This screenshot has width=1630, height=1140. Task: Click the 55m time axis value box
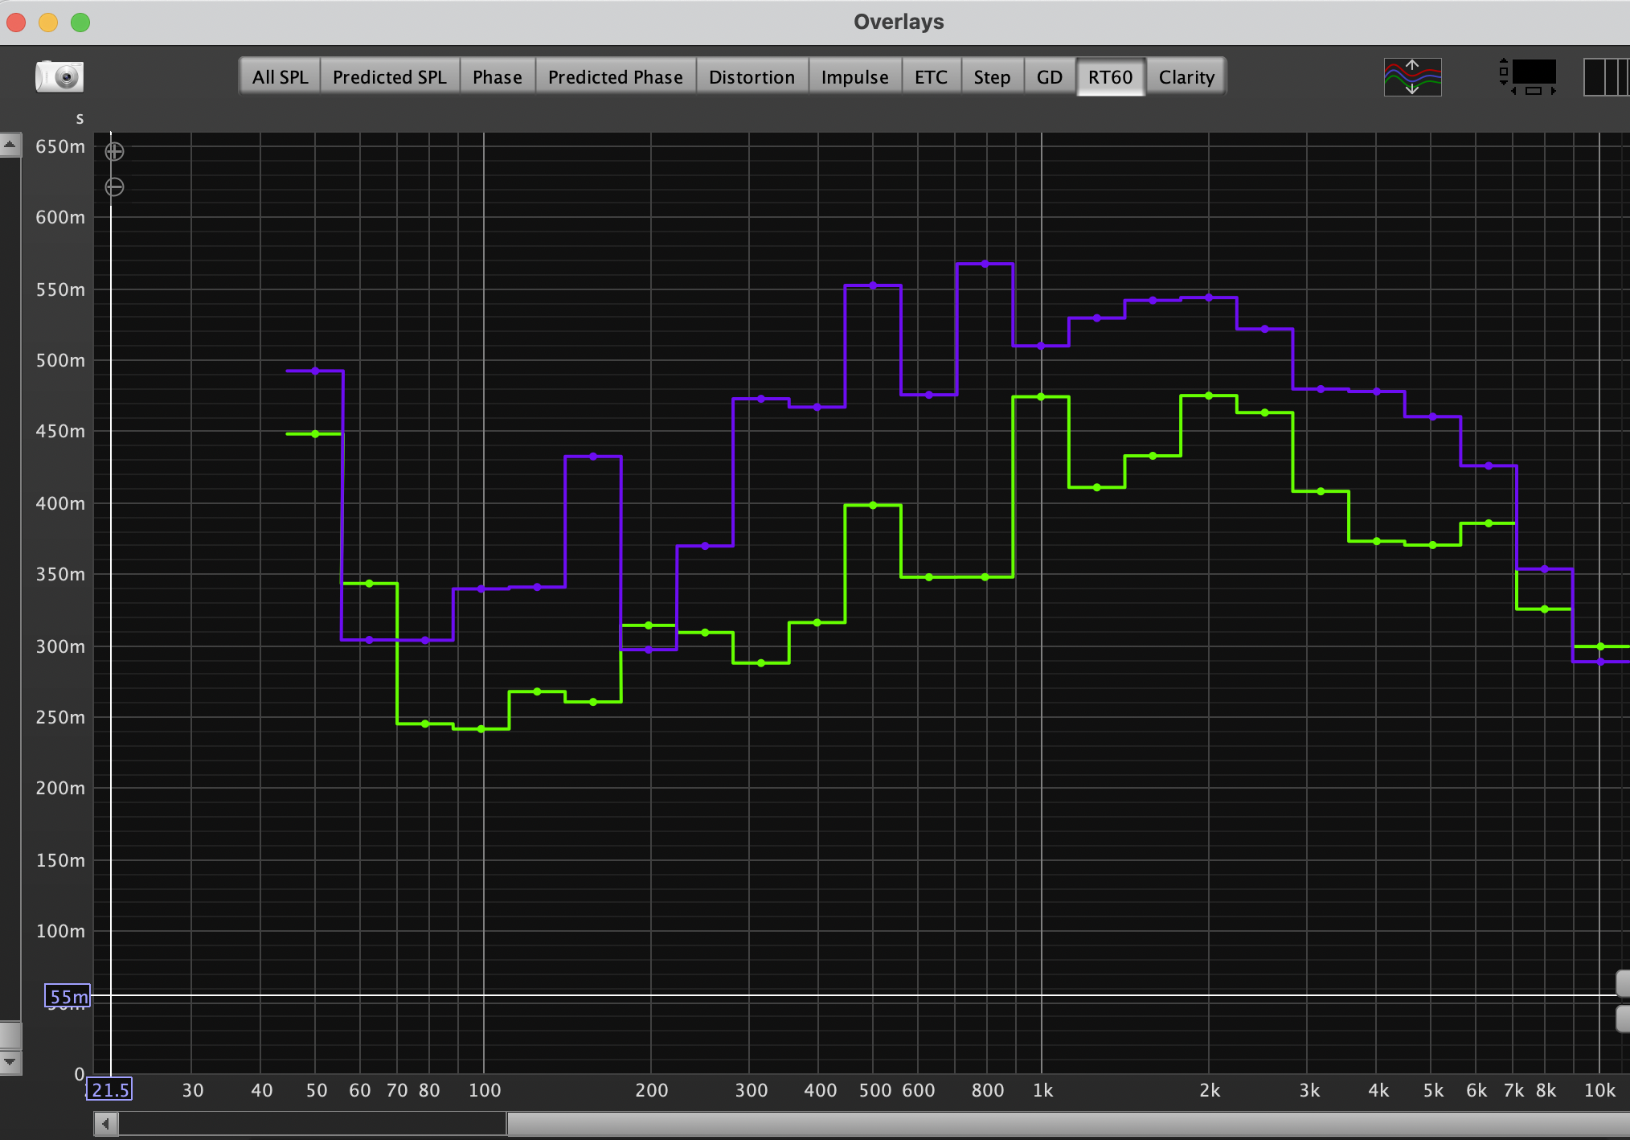click(68, 997)
